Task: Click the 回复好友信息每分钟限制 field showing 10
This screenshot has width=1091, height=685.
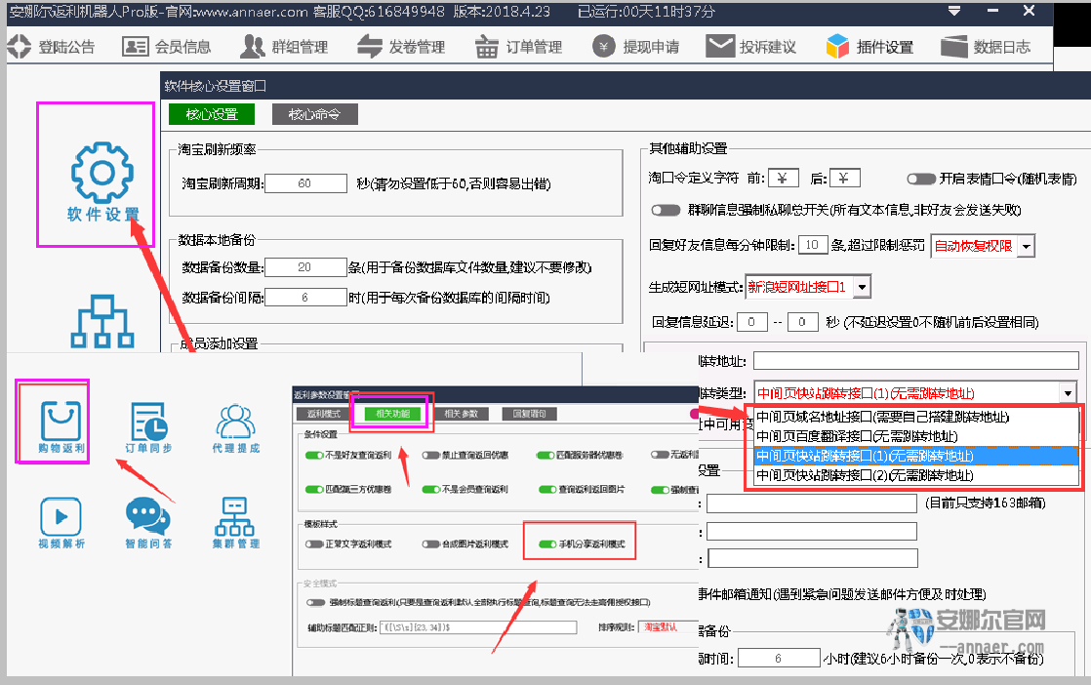Action: pos(813,245)
